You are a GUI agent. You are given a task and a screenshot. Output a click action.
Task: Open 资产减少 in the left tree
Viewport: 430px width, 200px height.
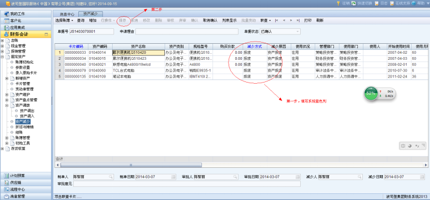click(23, 122)
